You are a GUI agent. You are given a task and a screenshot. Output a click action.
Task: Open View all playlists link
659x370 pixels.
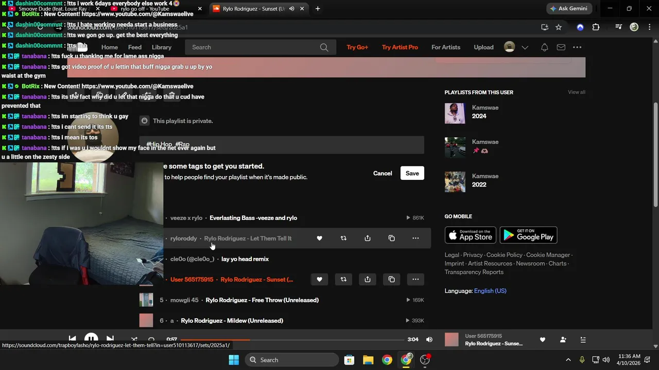577,92
